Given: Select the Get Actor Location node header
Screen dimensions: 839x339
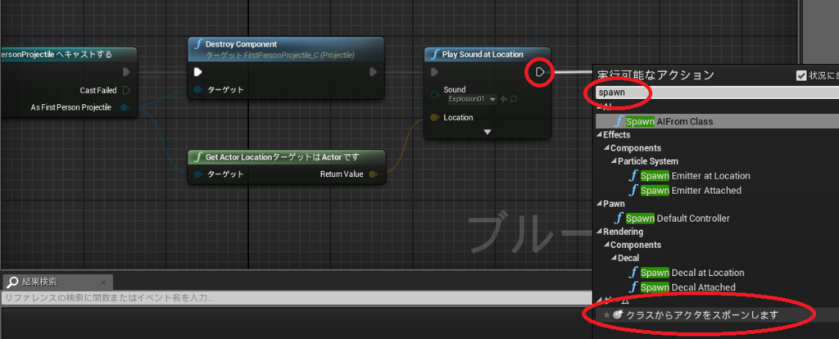Looking at the screenshot, I should click(286, 157).
